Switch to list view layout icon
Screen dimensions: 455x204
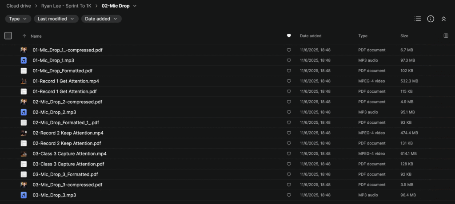tap(417, 19)
